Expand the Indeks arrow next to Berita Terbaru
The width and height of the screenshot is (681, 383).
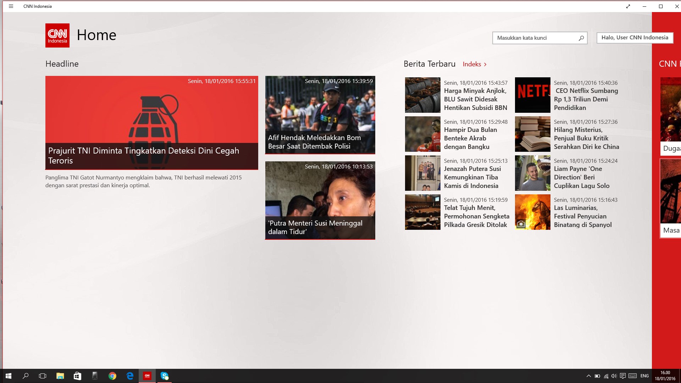(485, 64)
